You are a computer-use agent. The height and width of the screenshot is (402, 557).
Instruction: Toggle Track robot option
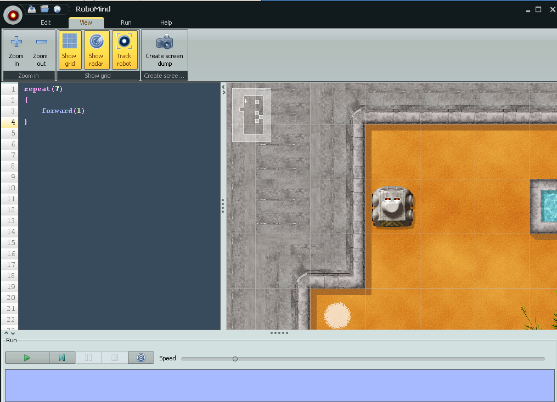pyautogui.click(x=125, y=50)
